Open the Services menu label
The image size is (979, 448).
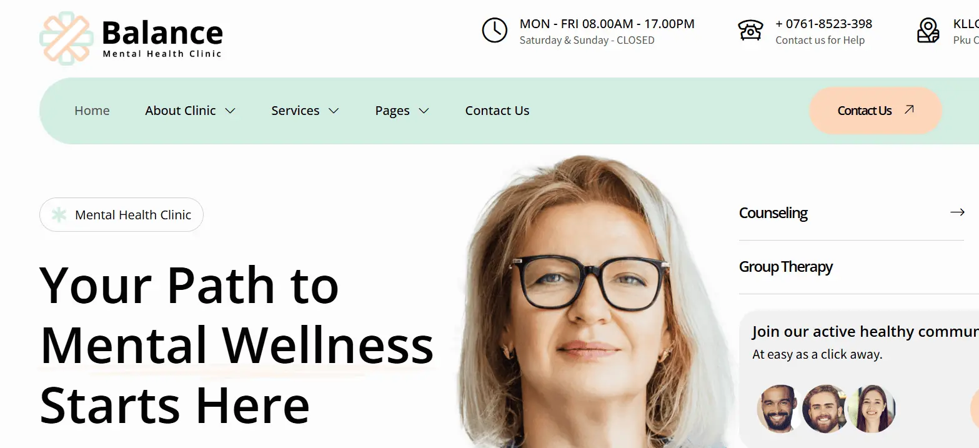(x=296, y=111)
